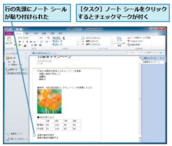172x146 pixels.
Task: Open the ファイル (File) tab
Action: tap(9, 33)
